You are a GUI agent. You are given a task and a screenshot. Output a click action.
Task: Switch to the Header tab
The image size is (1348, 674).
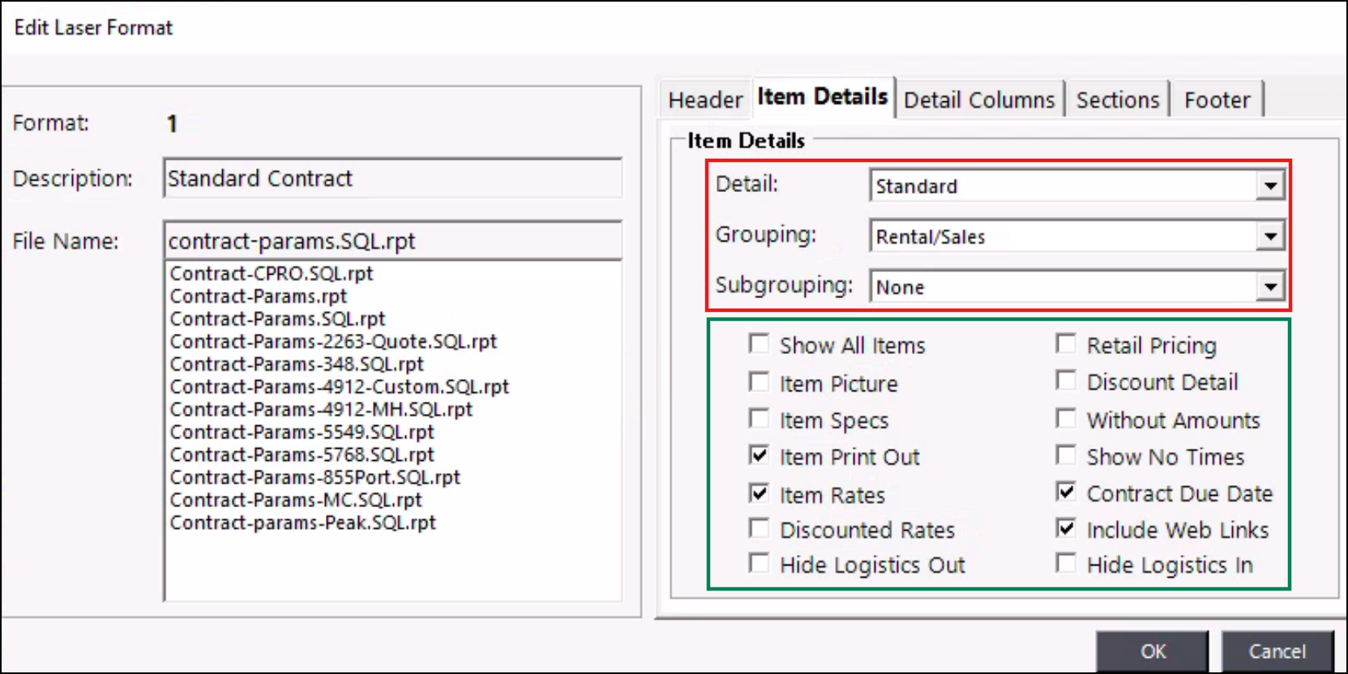704,100
